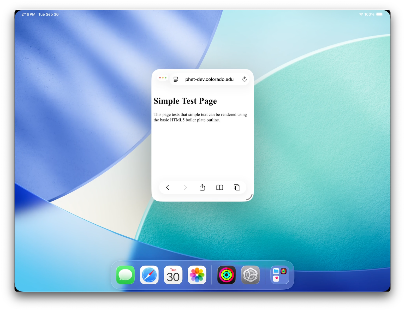Open the tab overview in Safari

(237, 187)
